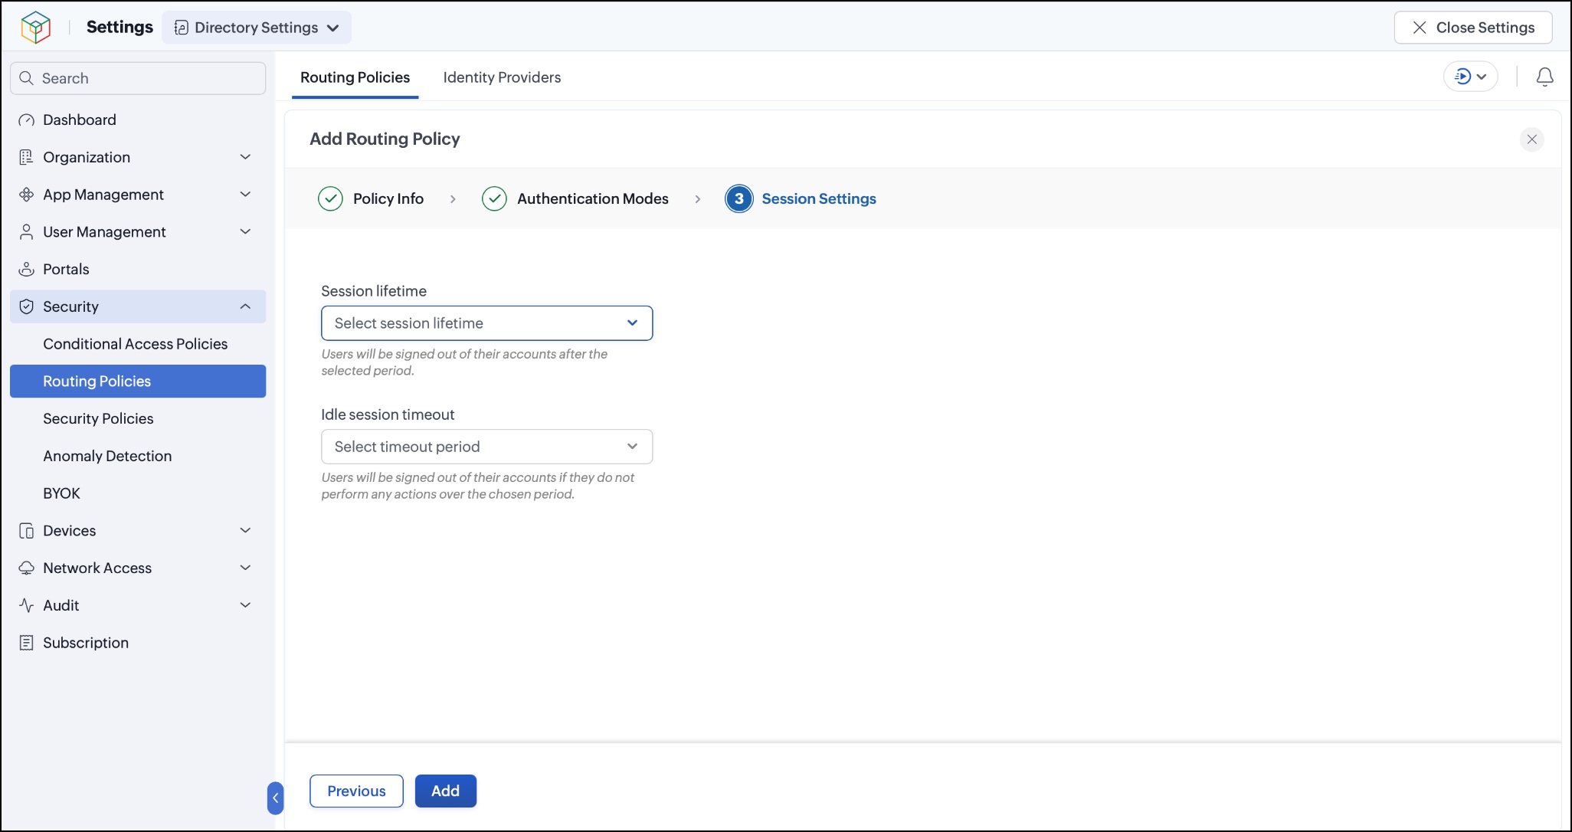Click the Add Routing Policy heading
The height and width of the screenshot is (832, 1572).
pos(385,139)
